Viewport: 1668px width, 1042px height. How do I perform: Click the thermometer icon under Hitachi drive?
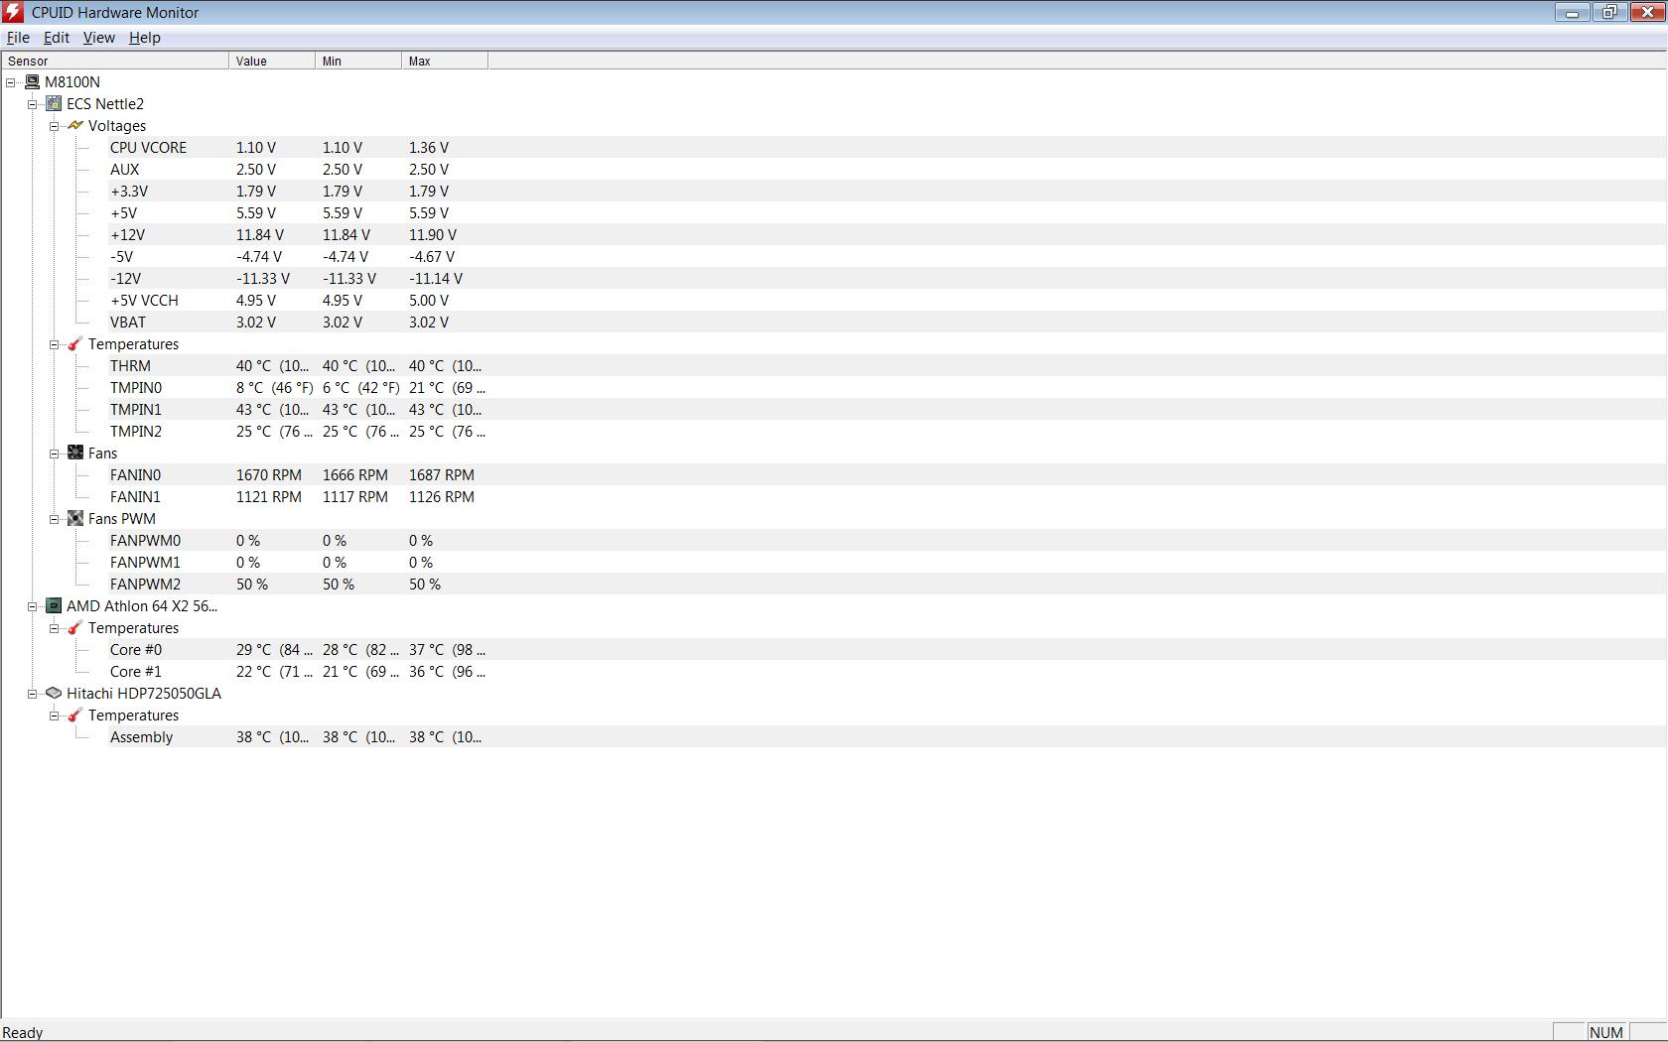coord(75,716)
